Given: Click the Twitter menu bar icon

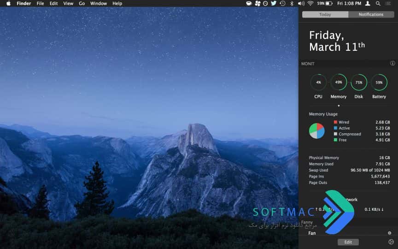Looking at the screenshot, I should click(x=273, y=3).
